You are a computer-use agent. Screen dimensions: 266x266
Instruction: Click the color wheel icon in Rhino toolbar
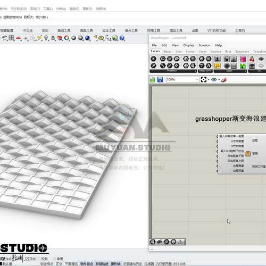67,38
